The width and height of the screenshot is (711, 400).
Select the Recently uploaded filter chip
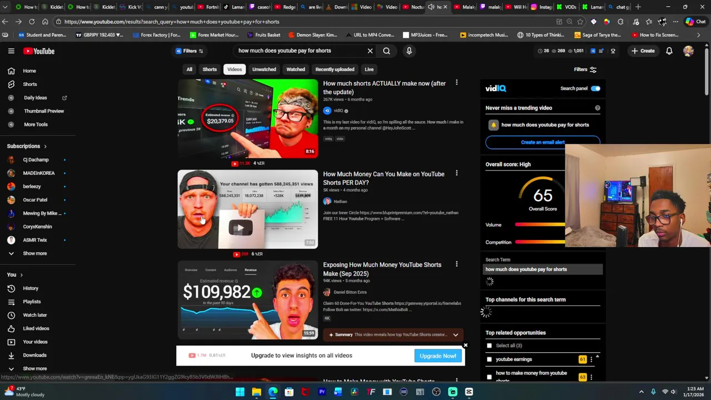pyautogui.click(x=335, y=69)
